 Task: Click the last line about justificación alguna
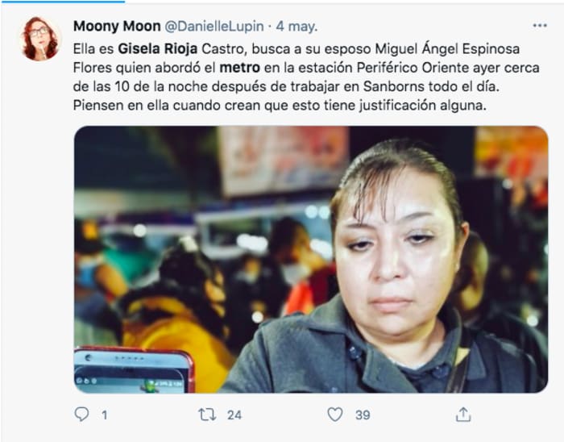280,106
